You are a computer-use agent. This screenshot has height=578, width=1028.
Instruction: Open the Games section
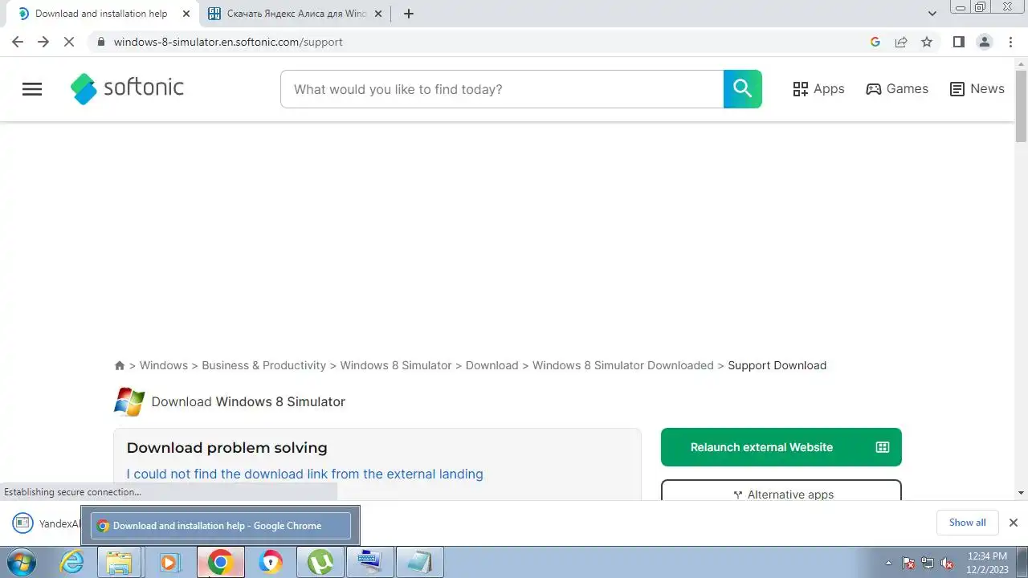click(x=897, y=89)
